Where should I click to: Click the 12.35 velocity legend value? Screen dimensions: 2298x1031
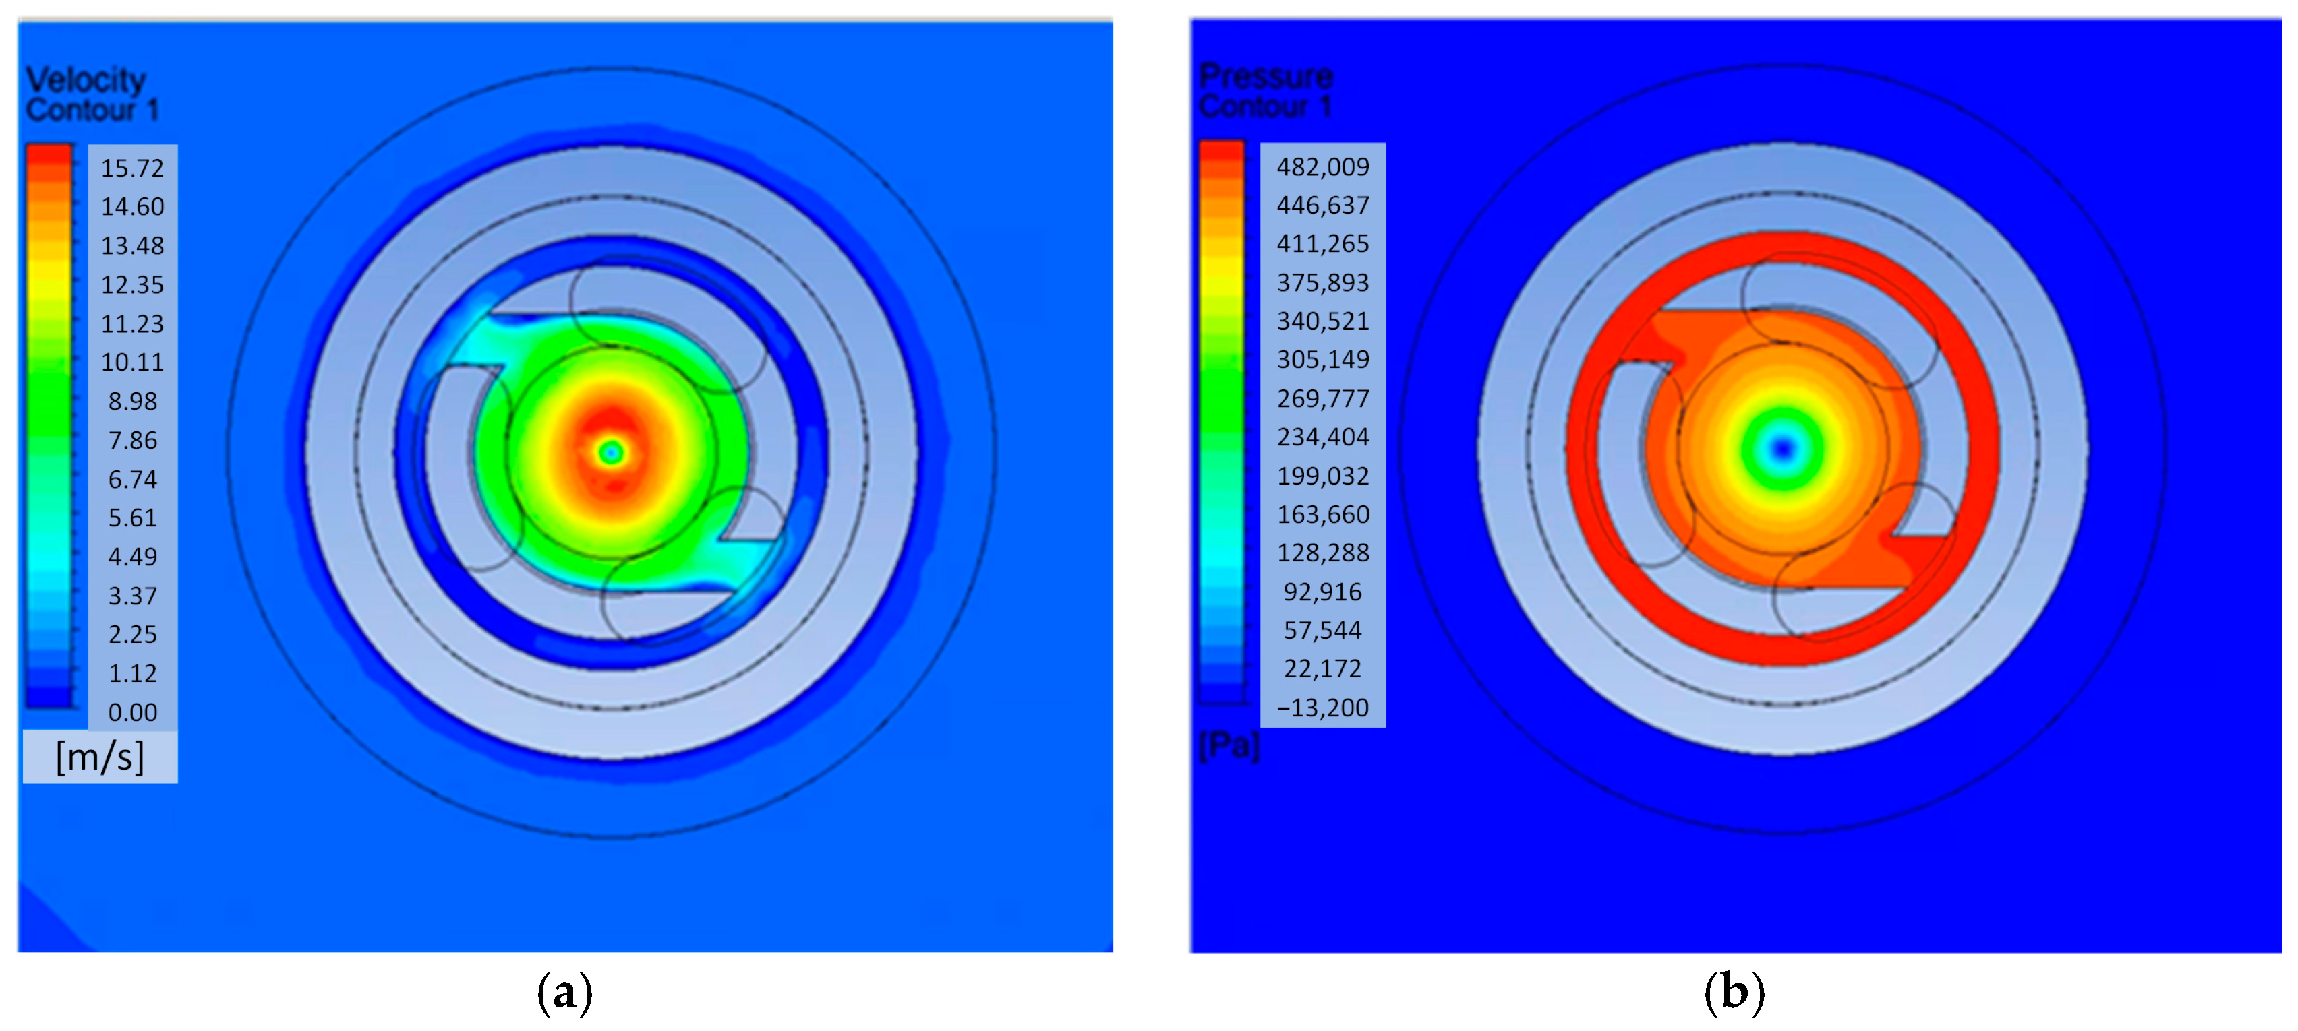[132, 284]
